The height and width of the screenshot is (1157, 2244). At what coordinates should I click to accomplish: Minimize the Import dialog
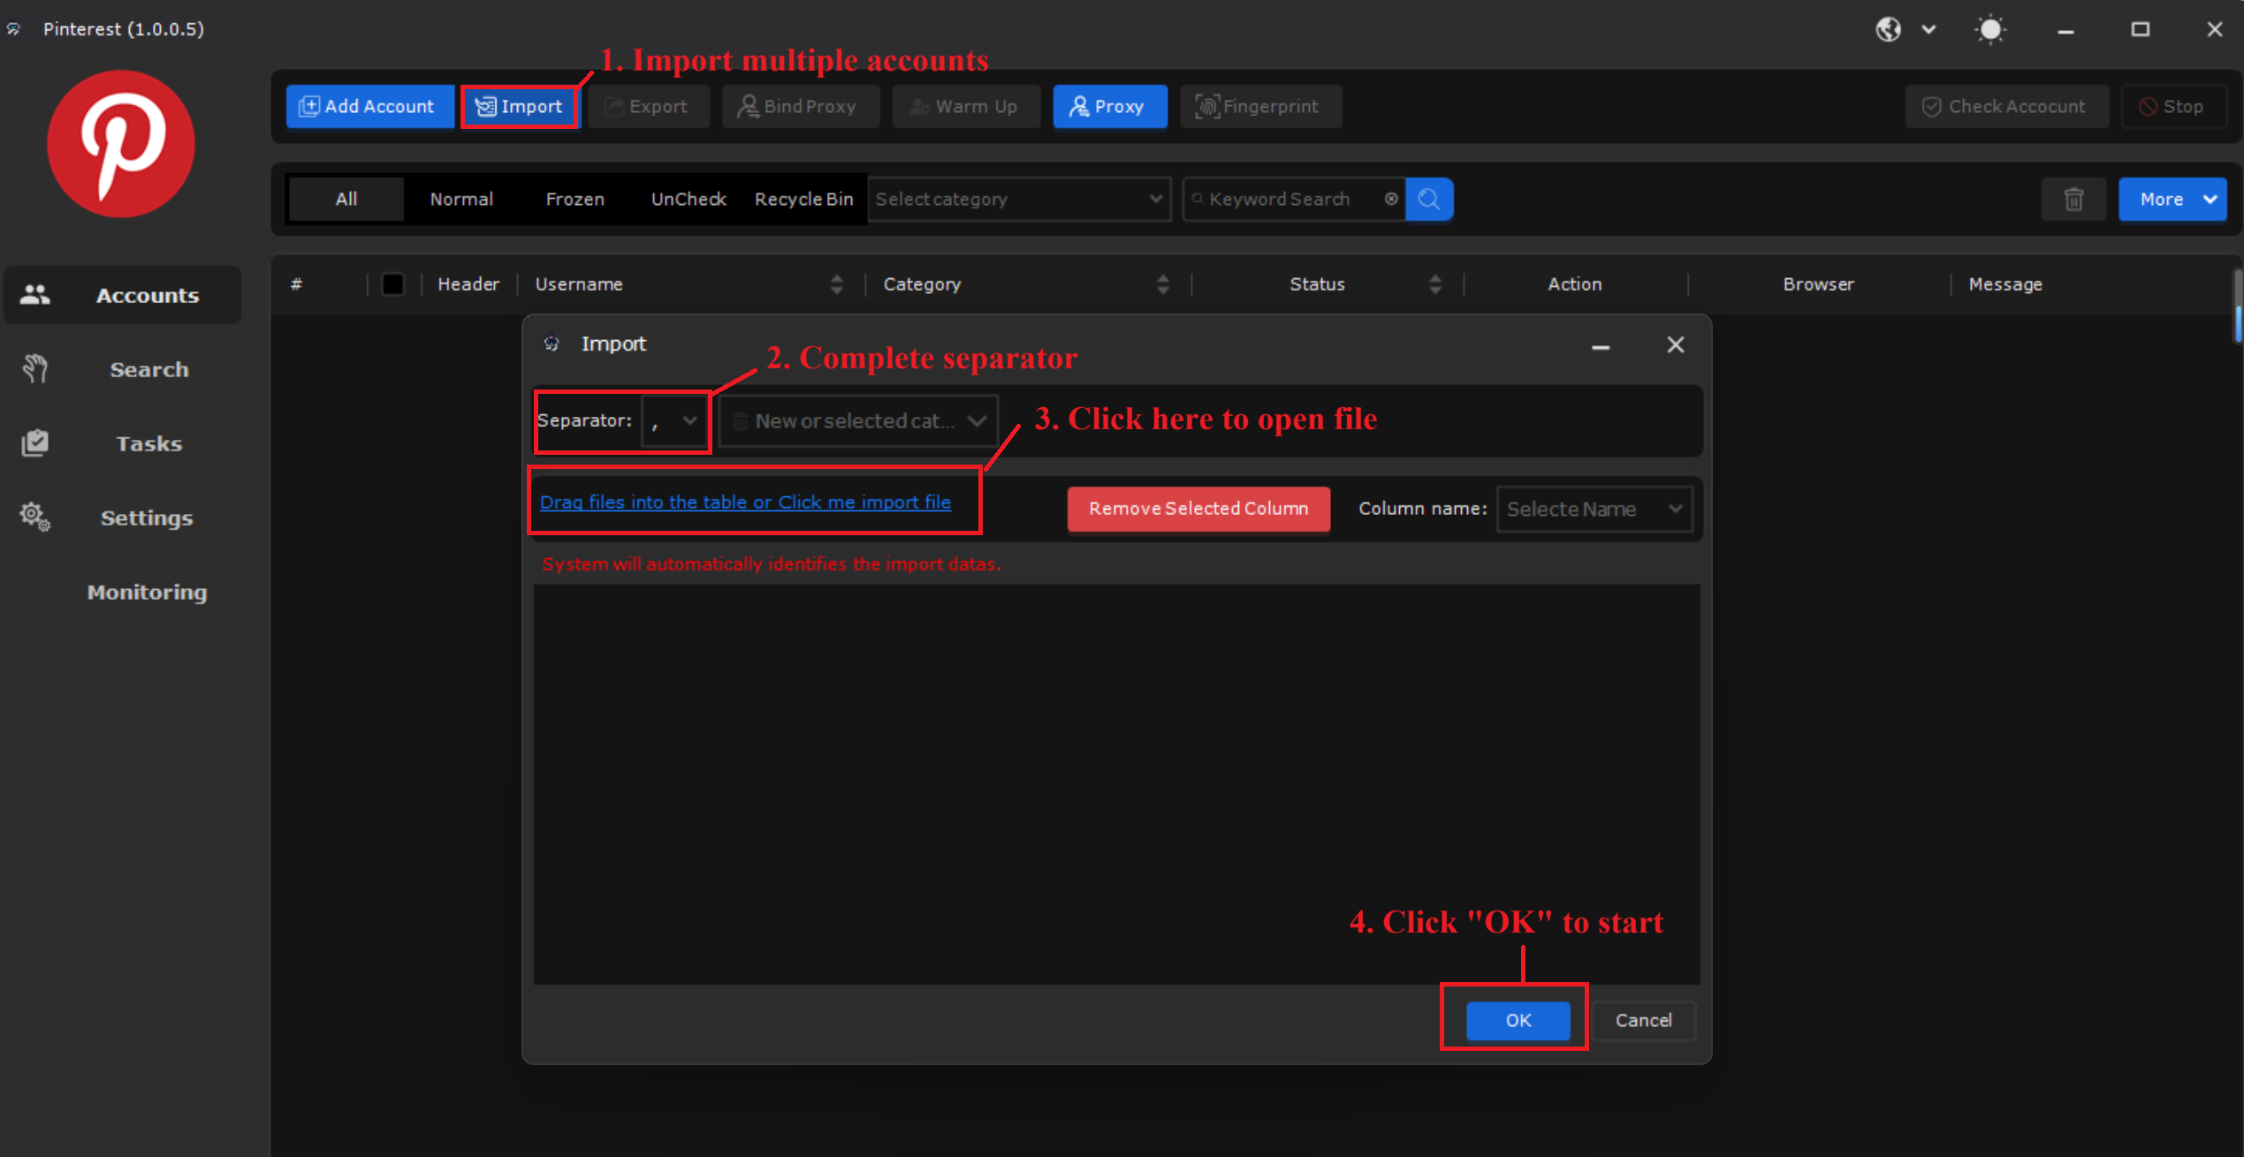click(1600, 345)
